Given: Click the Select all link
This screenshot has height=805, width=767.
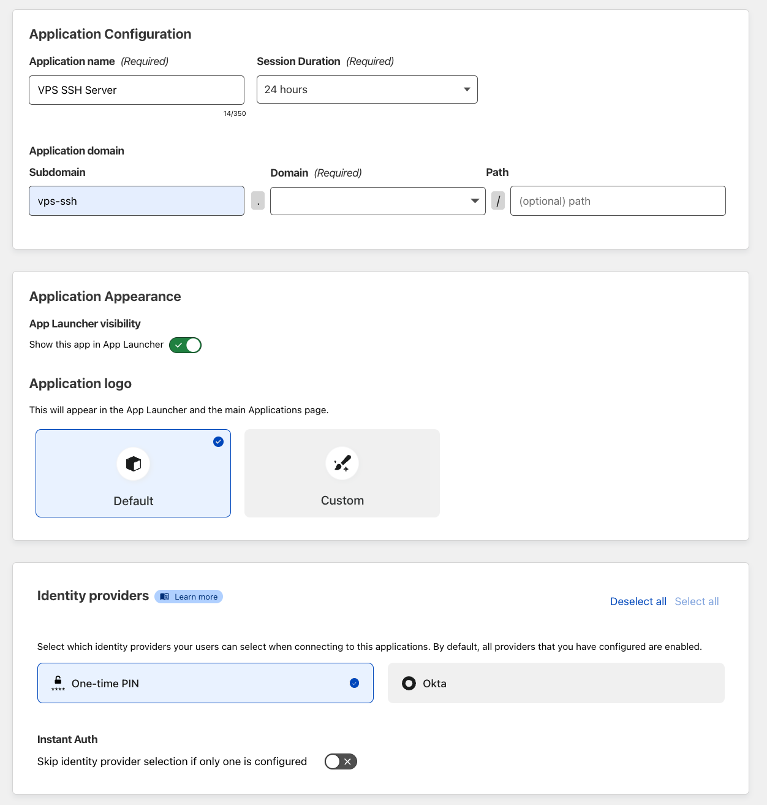Looking at the screenshot, I should (697, 601).
